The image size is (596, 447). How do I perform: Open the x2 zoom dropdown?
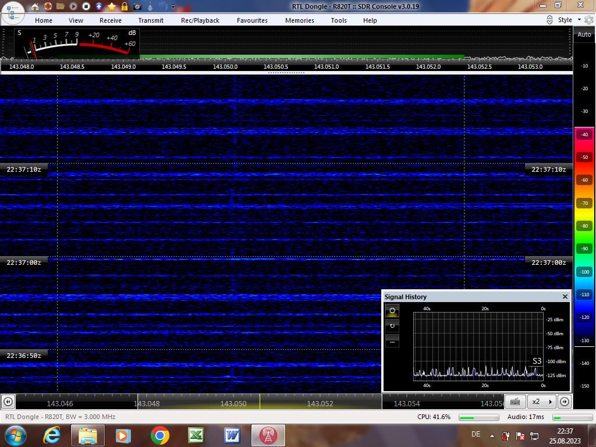point(542,402)
